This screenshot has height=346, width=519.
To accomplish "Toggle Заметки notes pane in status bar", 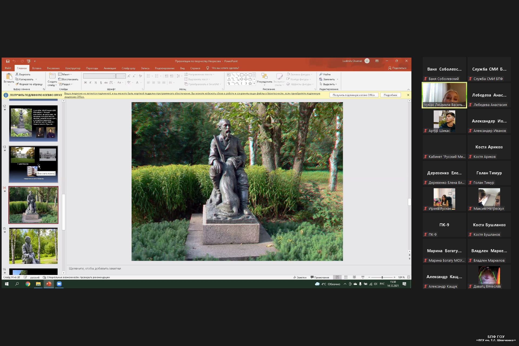I will (x=300, y=277).
